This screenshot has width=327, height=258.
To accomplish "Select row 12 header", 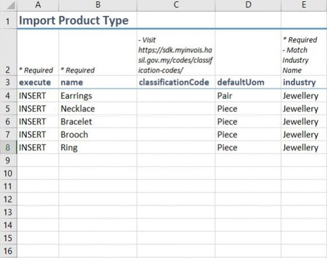I will [9, 199].
